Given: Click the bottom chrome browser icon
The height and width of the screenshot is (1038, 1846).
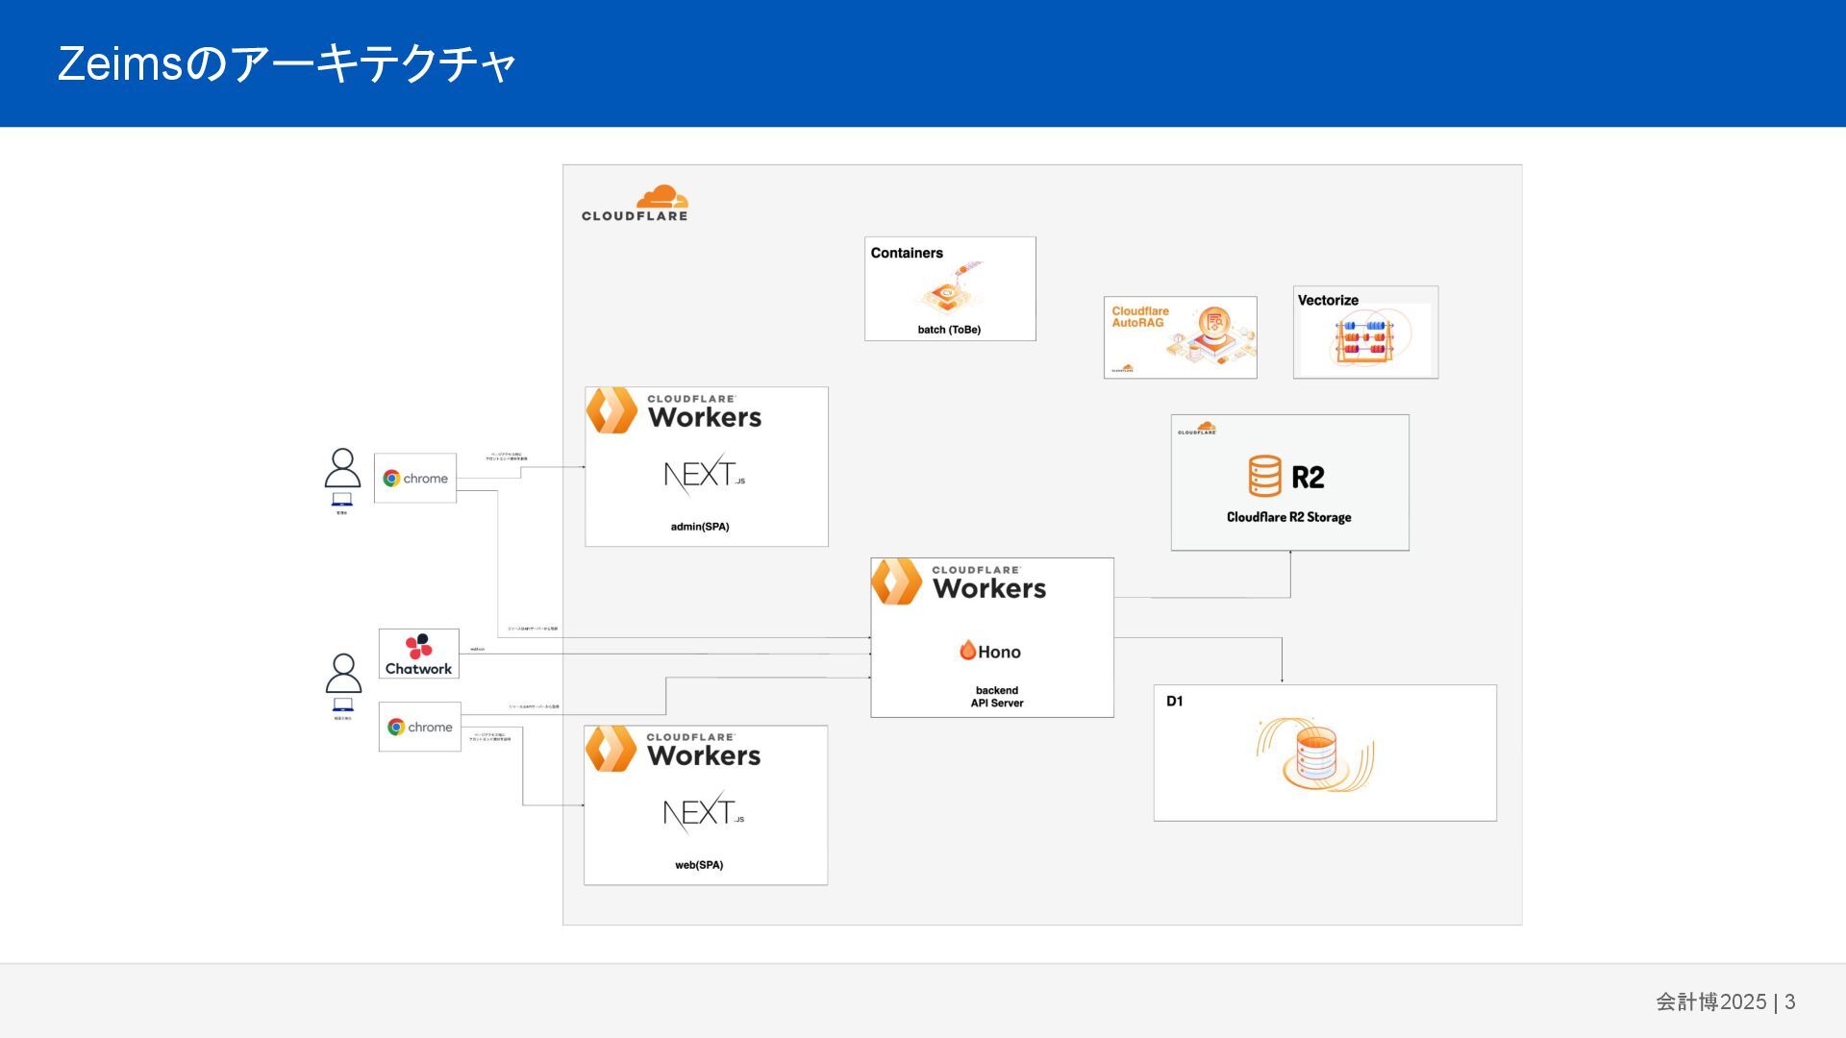Looking at the screenshot, I should pos(396,728).
